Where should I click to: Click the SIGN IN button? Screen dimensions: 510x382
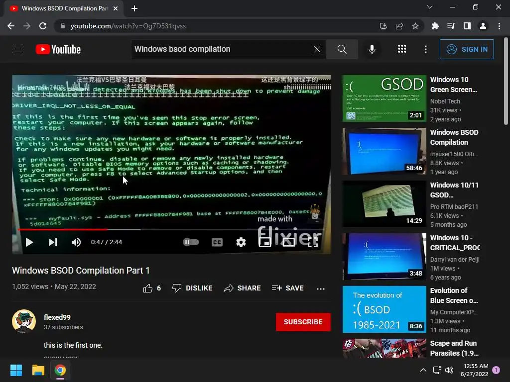467,49
